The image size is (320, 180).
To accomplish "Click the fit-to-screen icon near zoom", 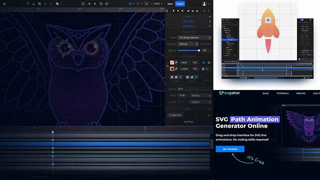I will [x=146, y=3].
